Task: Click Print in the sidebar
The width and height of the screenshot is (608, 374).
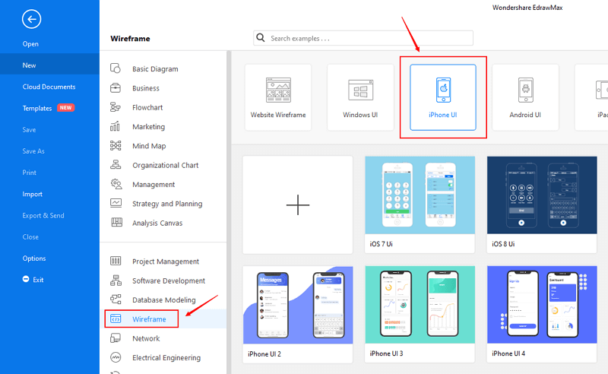Action: pyautogui.click(x=29, y=173)
